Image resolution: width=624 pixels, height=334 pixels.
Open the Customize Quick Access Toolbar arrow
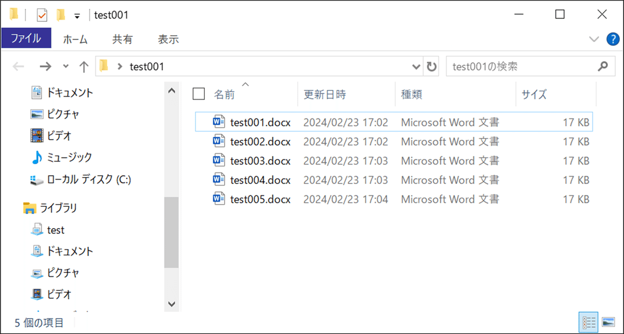click(x=77, y=16)
